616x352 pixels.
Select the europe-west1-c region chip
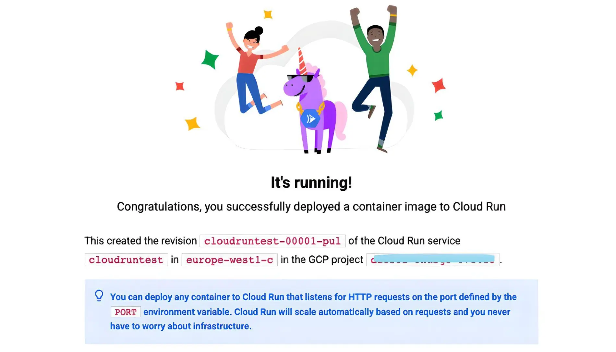point(229,260)
